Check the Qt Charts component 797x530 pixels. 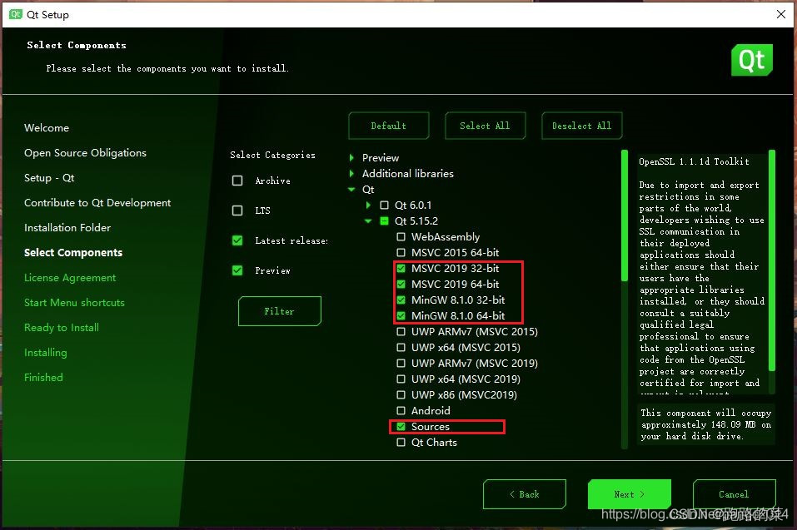(x=401, y=442)
